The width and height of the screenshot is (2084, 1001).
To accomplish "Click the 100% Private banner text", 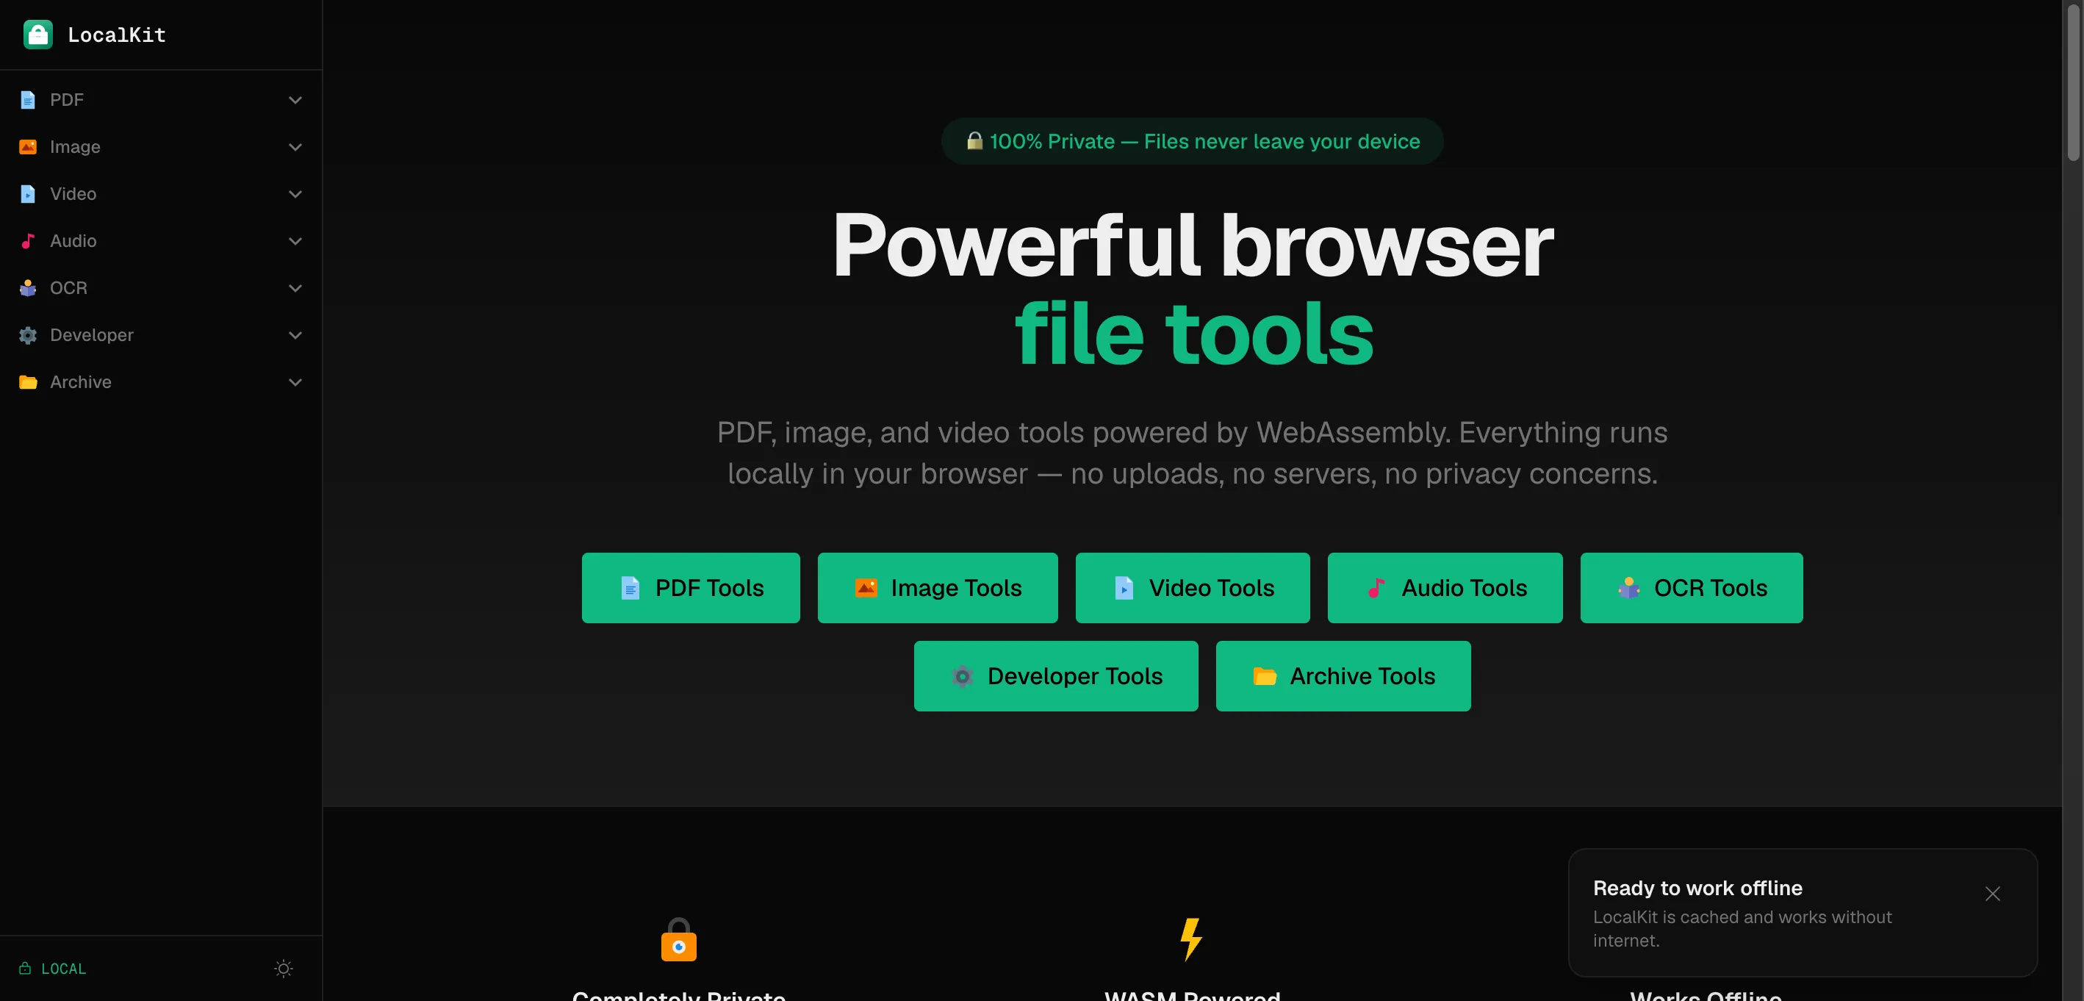I will pos(1204,141).
